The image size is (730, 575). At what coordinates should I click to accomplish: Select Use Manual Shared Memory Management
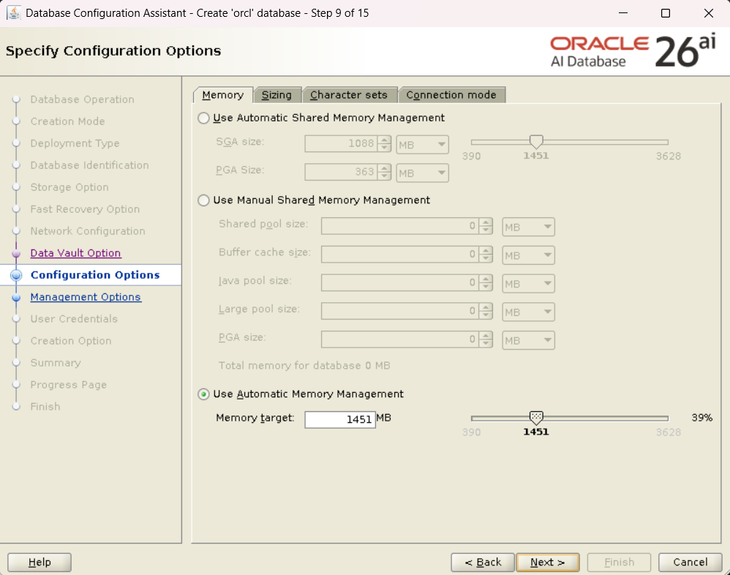203,200
